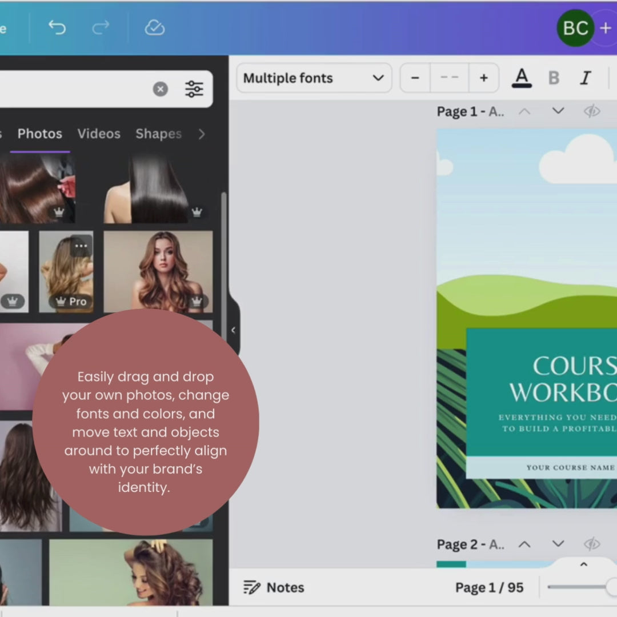Toggle Page 1 visibility eye icon
The height and width of the screenshot is (617, 617).
point(592,111)
